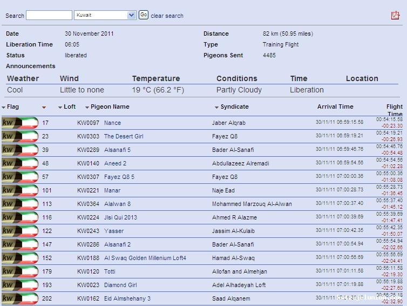Image resolution: width=407 pixels, height=306 pixels.
Task: Click the PDF export icon
Action: 395,15
